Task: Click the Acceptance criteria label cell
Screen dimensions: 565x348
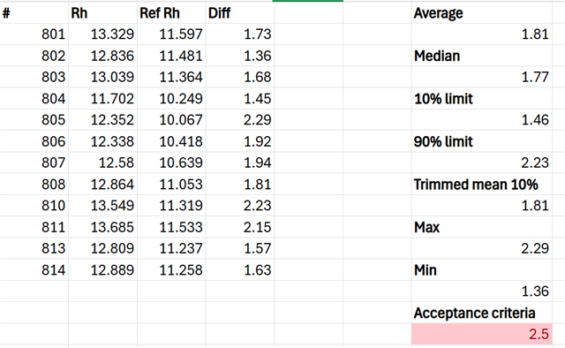Action: [x=482, y=313]
